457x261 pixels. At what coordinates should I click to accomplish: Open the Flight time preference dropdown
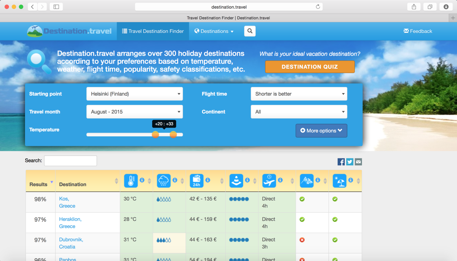pyautogui.click(x=299, y=94)
